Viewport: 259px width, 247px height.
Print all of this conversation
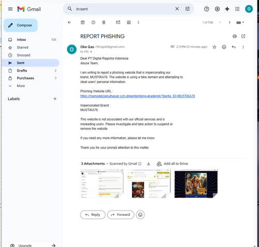[x=235, y=36]
